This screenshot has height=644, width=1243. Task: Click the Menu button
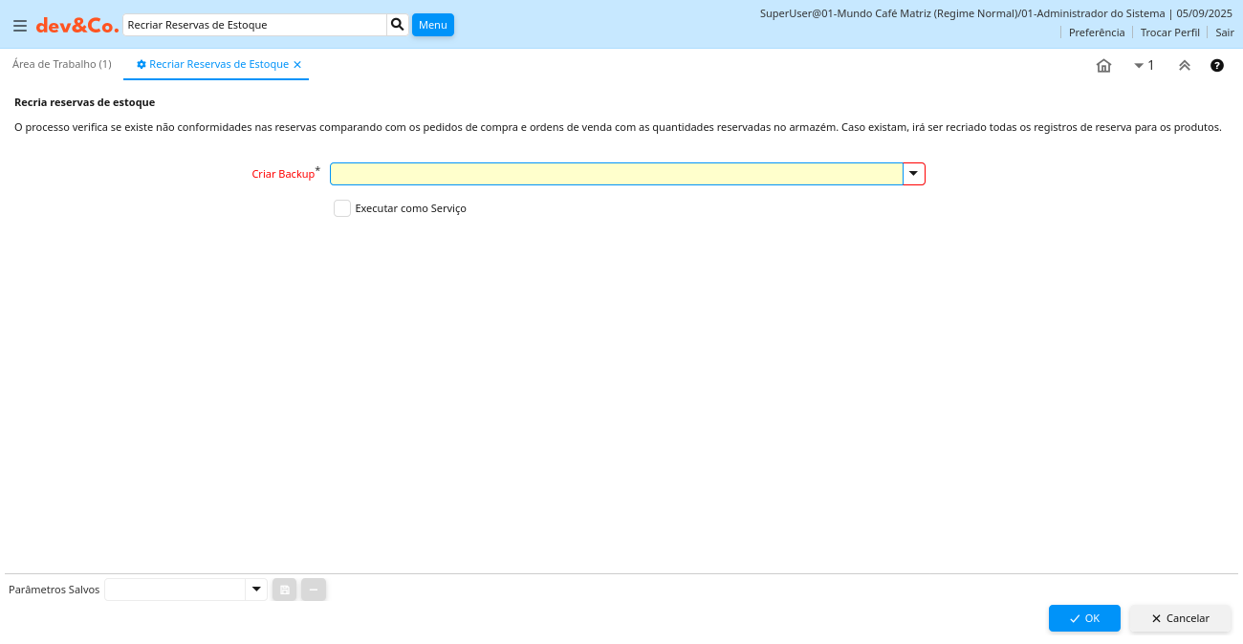point(433,25)
